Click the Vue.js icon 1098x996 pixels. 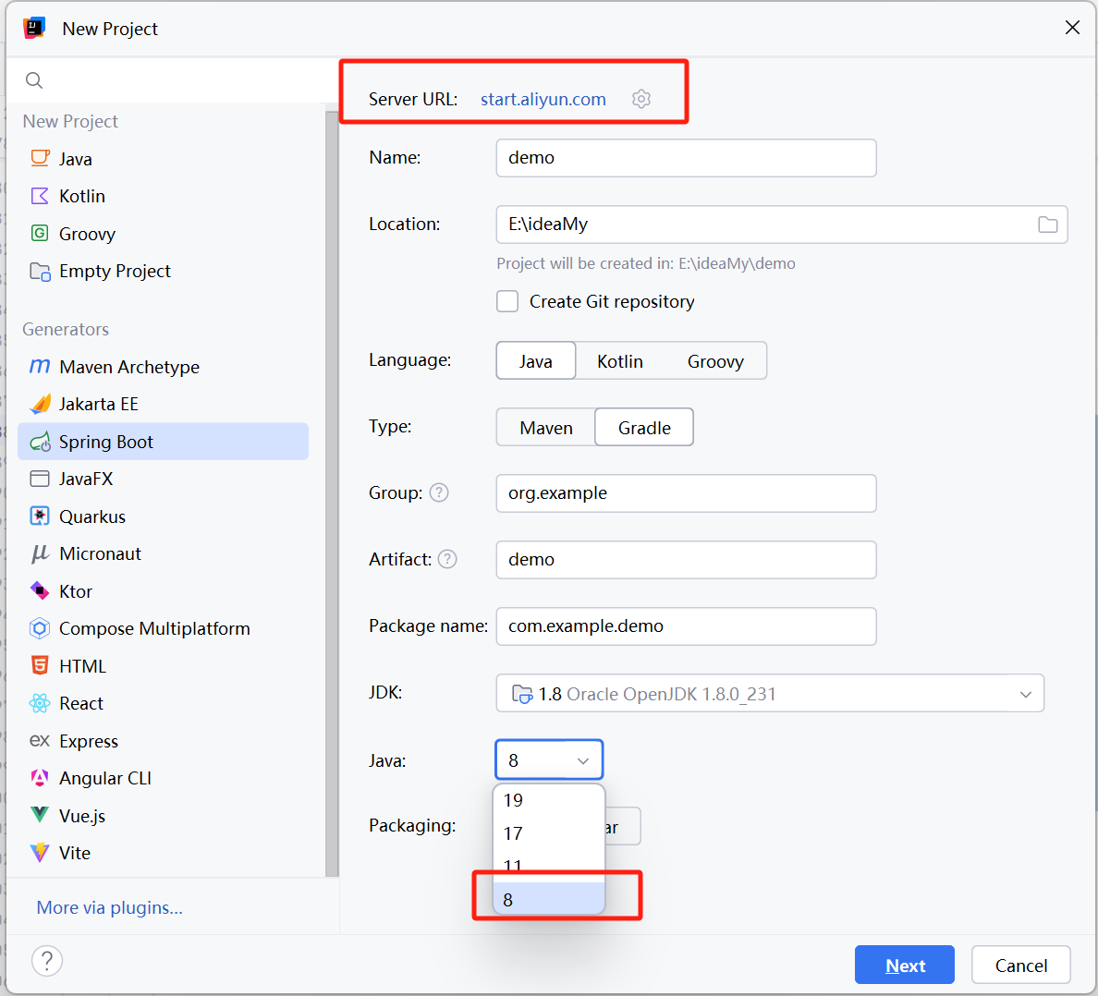(x=40, y=816)
